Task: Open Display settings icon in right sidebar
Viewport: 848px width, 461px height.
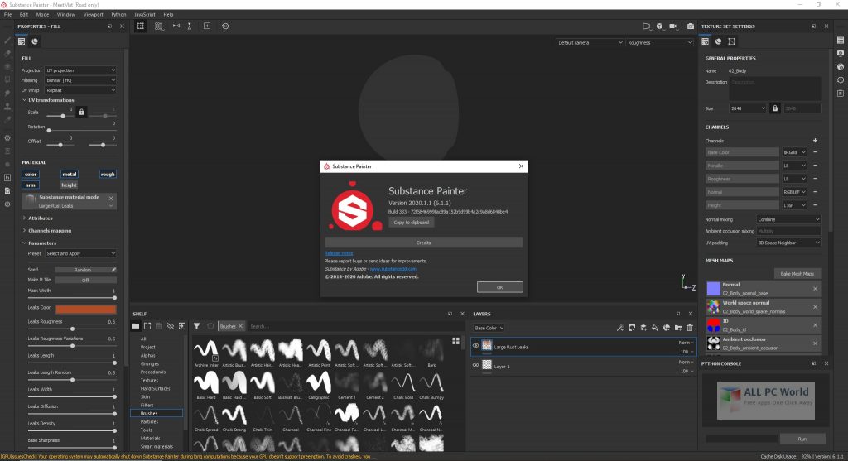Action: point(841,54)
